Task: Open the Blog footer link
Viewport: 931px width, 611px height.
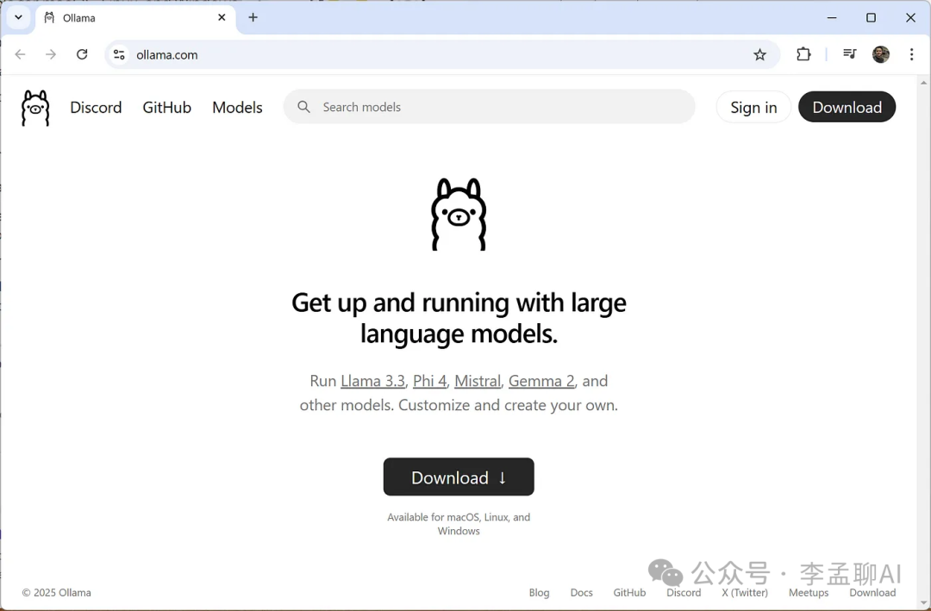Action: click(539, 593)
